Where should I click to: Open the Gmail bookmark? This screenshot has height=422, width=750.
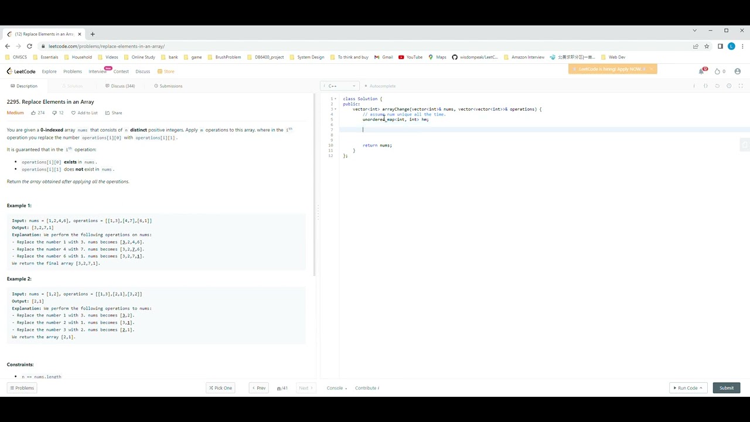[x=383, y=57]
